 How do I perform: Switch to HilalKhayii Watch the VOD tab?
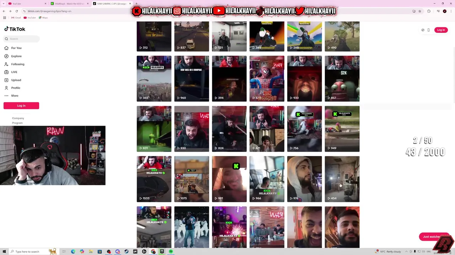tap(70, 4)
